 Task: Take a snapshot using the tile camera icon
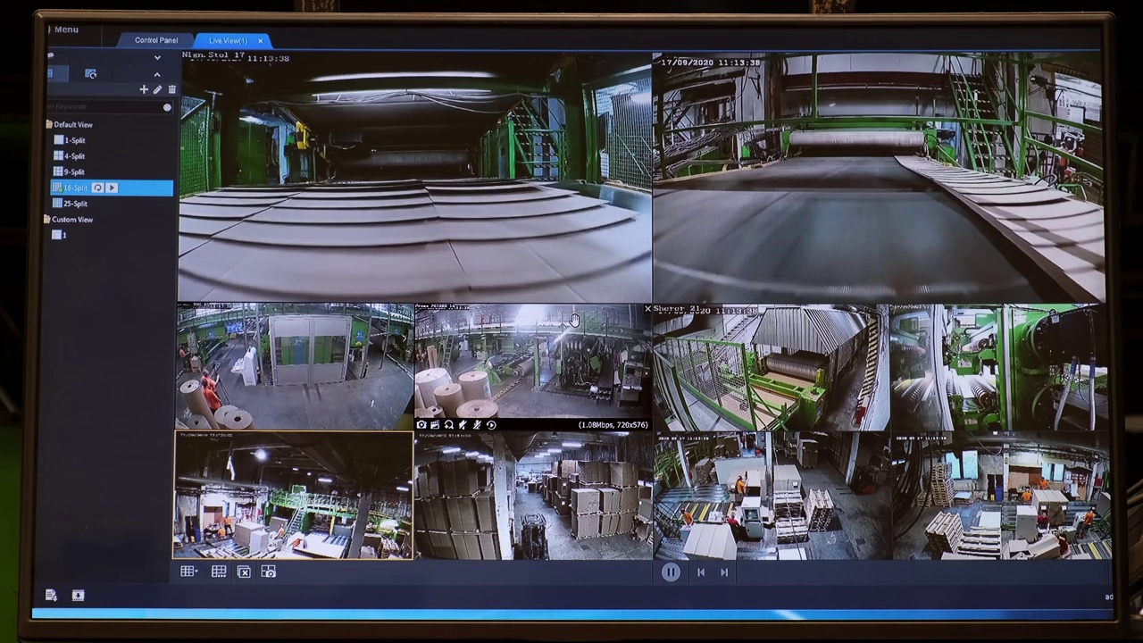421,425
